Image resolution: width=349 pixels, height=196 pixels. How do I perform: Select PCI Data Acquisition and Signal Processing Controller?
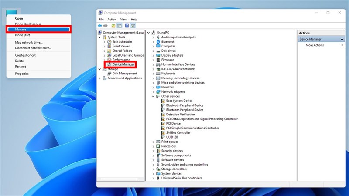click(x=202, y=119)
